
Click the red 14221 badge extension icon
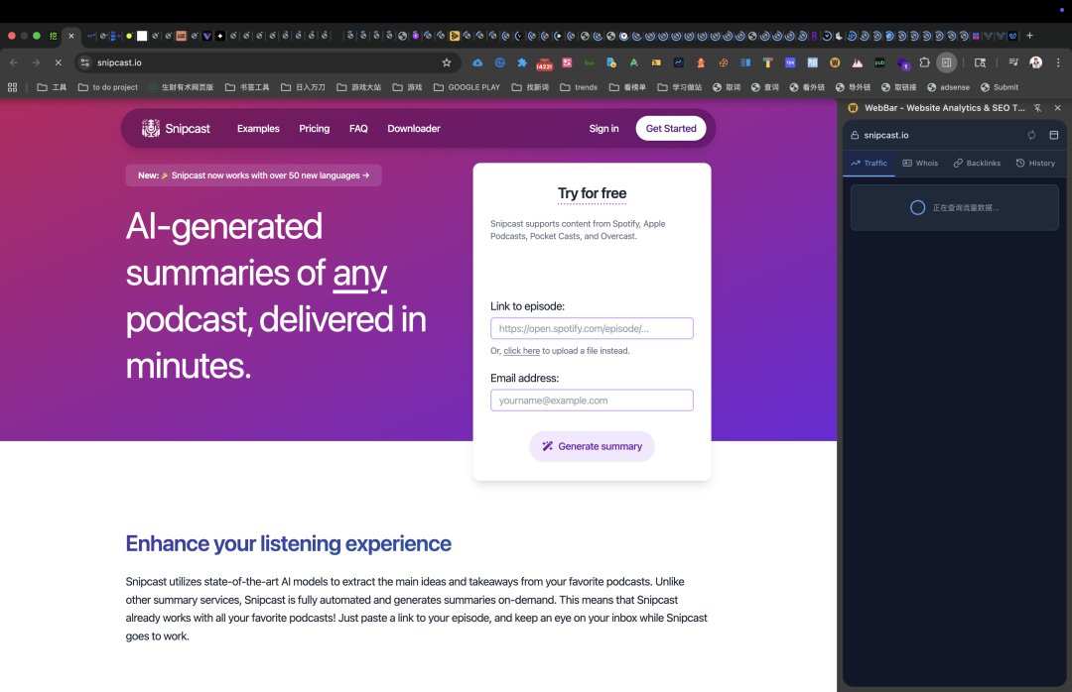[544, 63]
